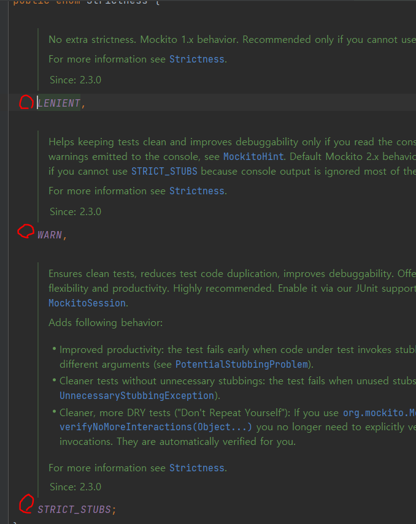Click the STRICT_STUBS enum constant
Viewport: 416px width, 524px height.
(74, 509)
